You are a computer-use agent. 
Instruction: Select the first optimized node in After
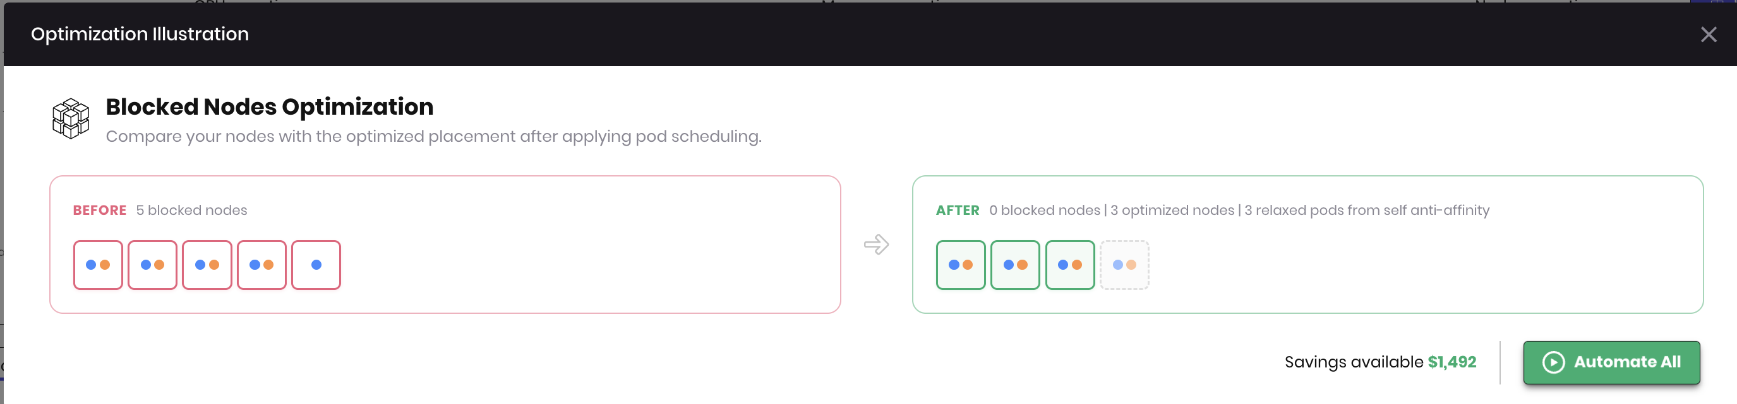coord(960,265)
